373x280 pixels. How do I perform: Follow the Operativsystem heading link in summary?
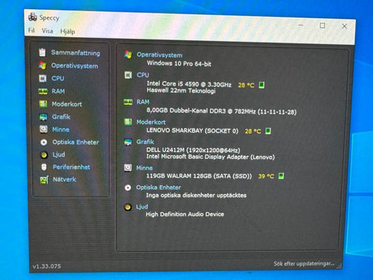159,55
